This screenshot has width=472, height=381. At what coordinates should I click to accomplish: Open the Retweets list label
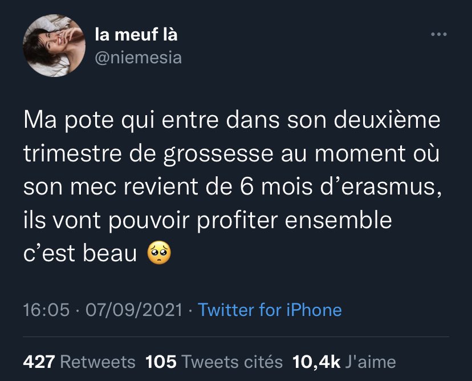(x=97, y=362)
